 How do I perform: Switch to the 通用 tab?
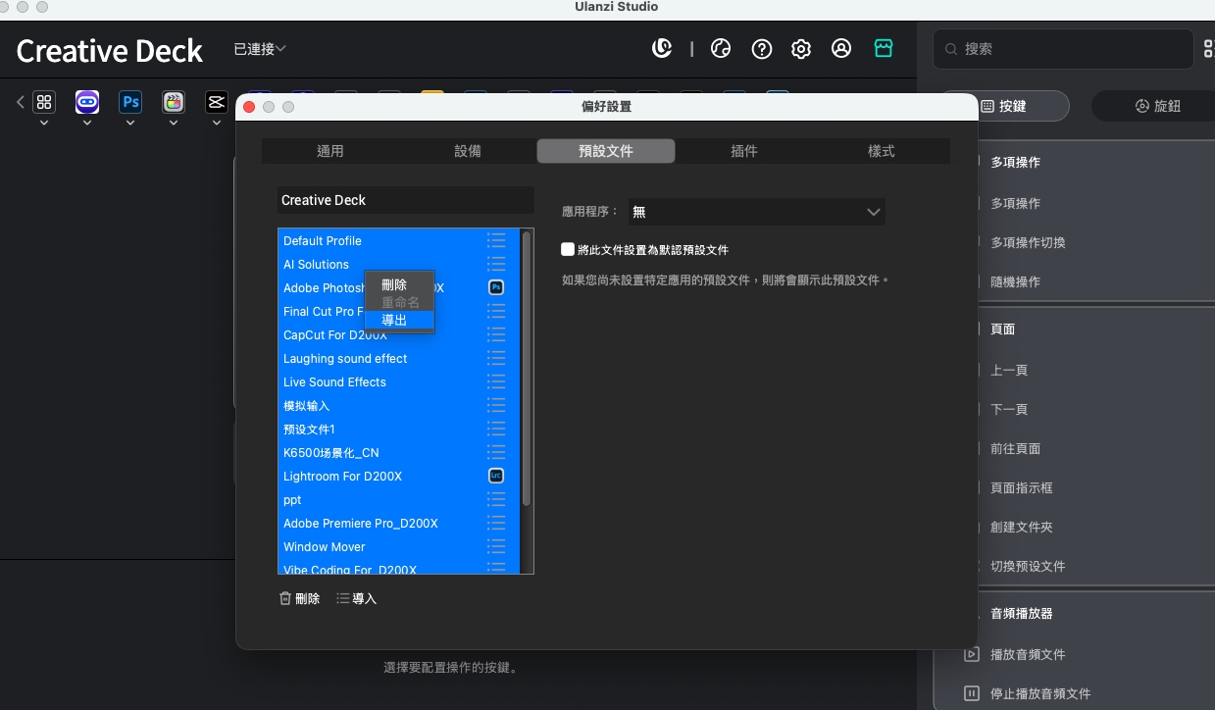point(330,151)
